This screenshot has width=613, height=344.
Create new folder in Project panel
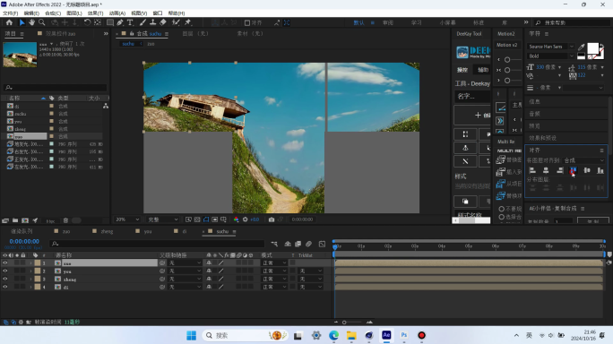click(x=15, y=220)
